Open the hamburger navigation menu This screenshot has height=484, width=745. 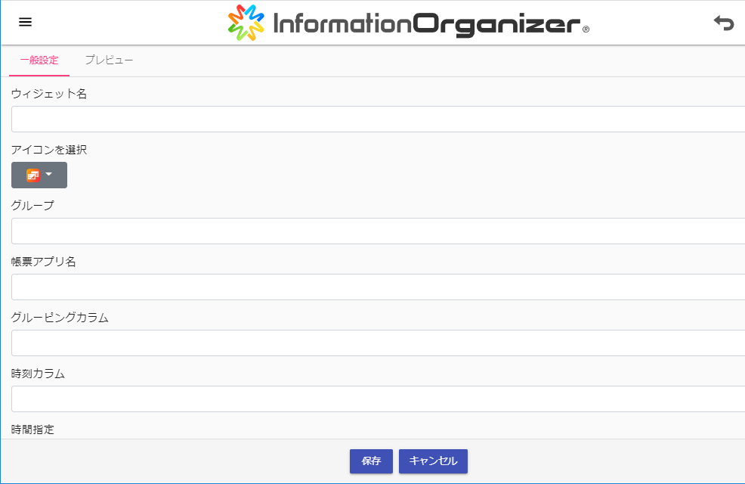coord(25,22)
